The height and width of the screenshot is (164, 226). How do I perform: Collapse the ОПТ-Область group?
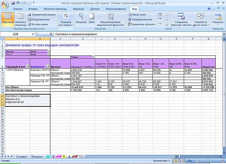[x=7, y=70]
